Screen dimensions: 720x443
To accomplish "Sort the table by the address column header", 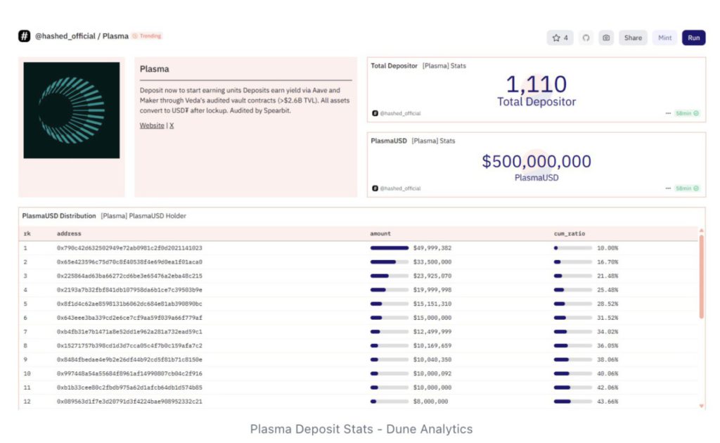I will pos(69,233).
